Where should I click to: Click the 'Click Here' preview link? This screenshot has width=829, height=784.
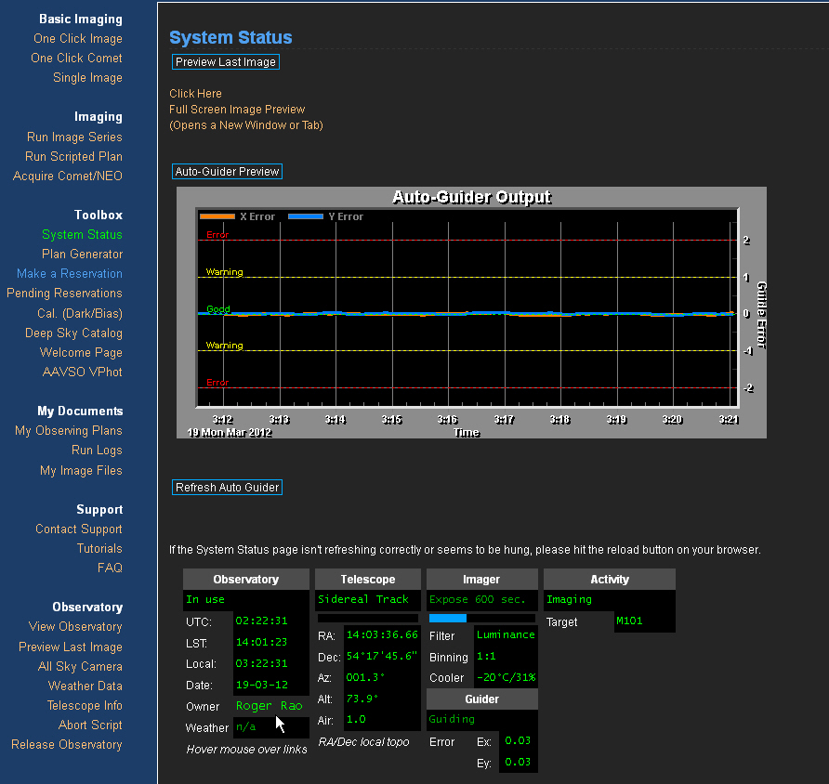coord(195,94)
